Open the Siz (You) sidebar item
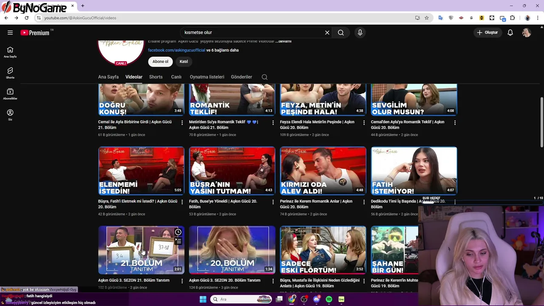Viewport: 544px width, 306px height. pos(10,115)
